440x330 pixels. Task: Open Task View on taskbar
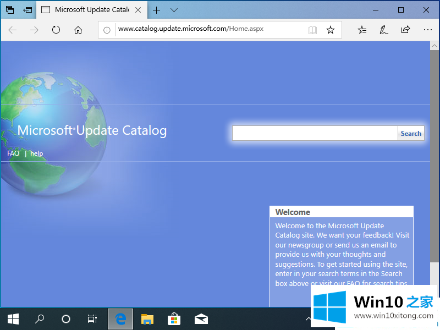pos(92,319)
